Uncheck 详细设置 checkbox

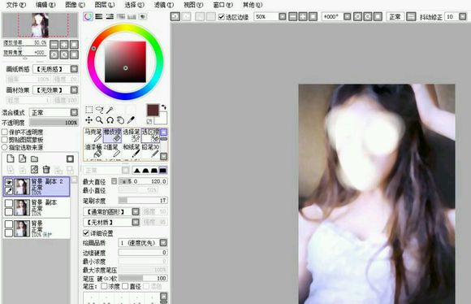coord(86,233)
